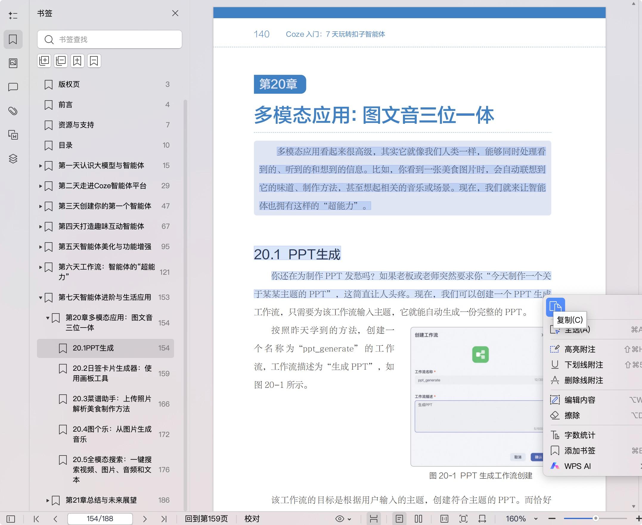Expand 第三天创建你的第一个智能体 bookmark
This screenshot has height=525, width=642.
coord(41,206)
